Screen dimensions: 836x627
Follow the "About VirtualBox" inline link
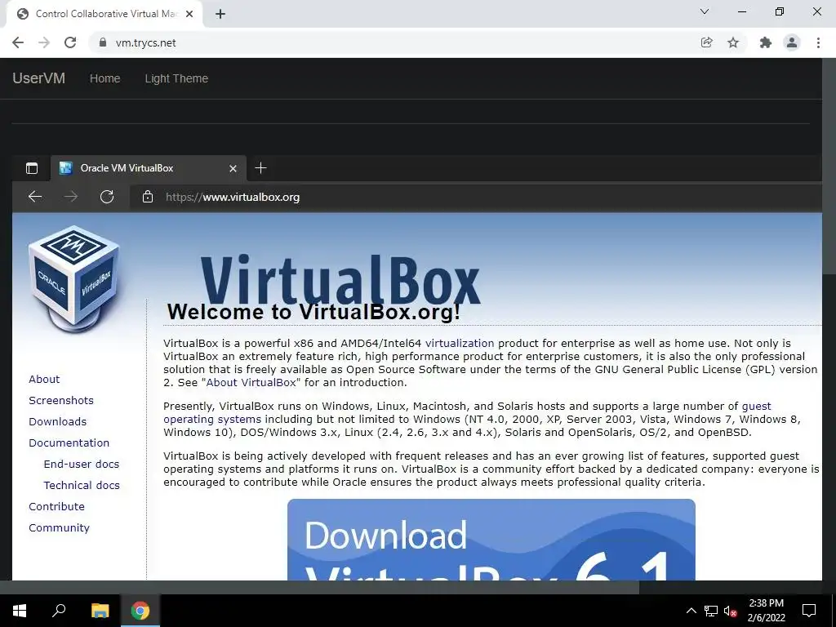251,382
